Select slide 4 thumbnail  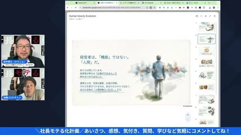coord(207,63)
